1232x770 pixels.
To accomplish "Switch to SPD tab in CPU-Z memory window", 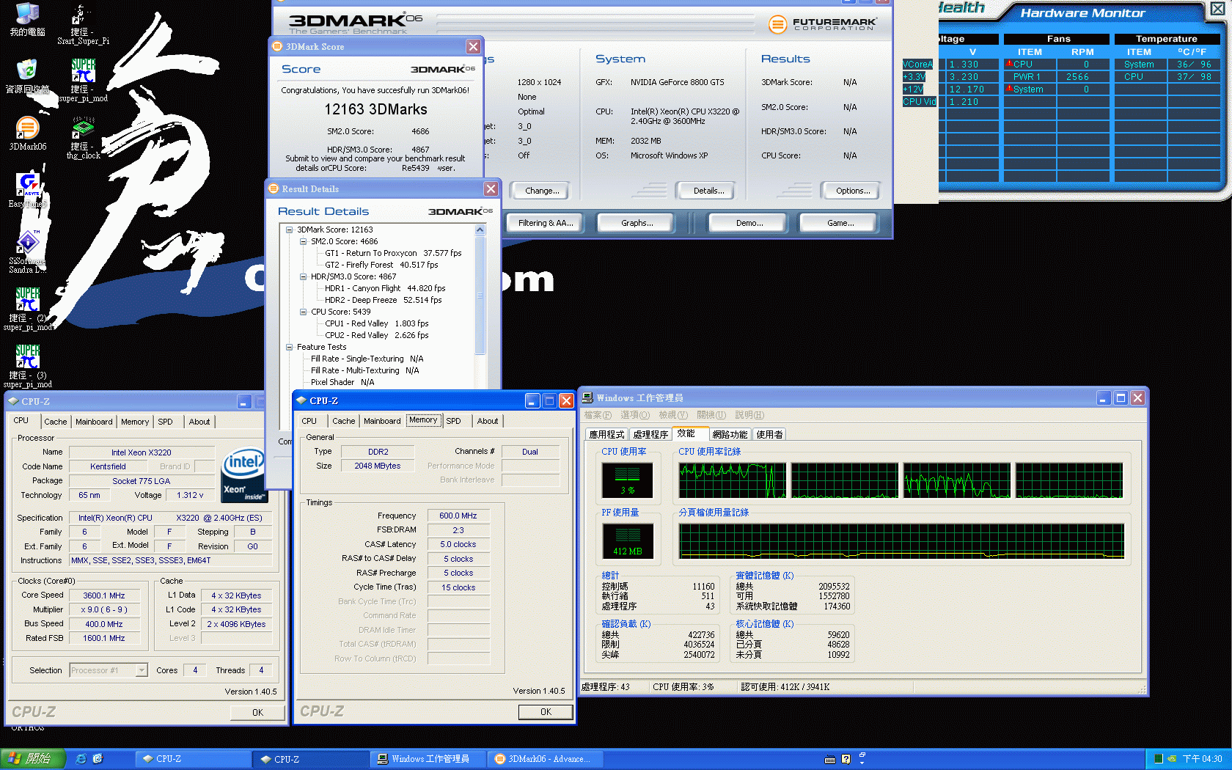I will (x=453, y=421).
